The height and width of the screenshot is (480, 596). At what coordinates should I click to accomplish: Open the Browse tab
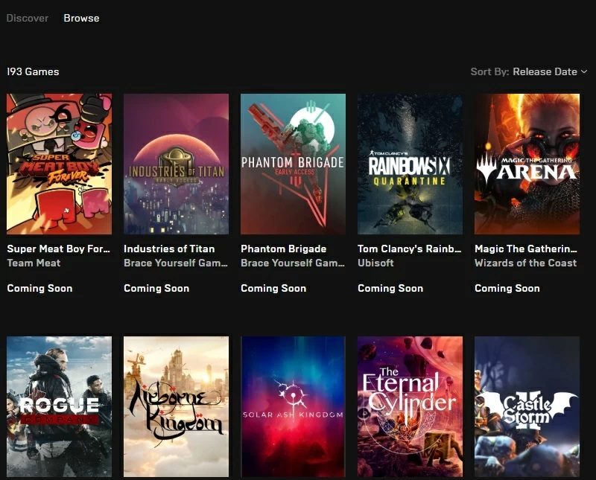point(81,18)
